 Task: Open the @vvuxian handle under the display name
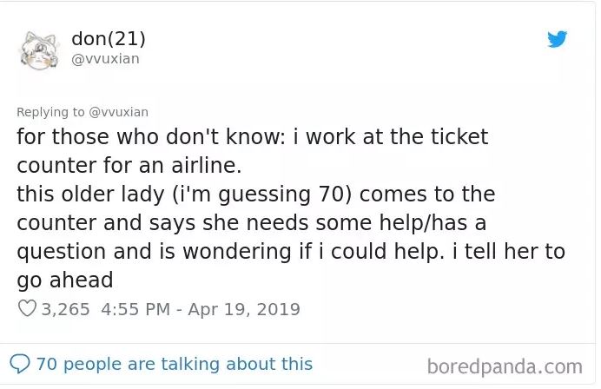point(104,59)
